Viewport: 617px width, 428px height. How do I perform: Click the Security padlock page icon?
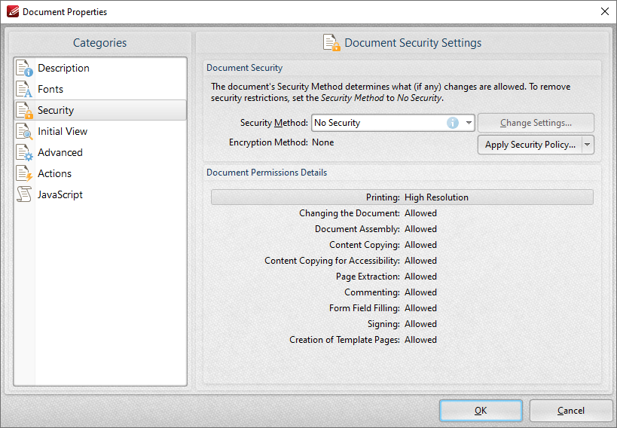[x=24, y=110]
